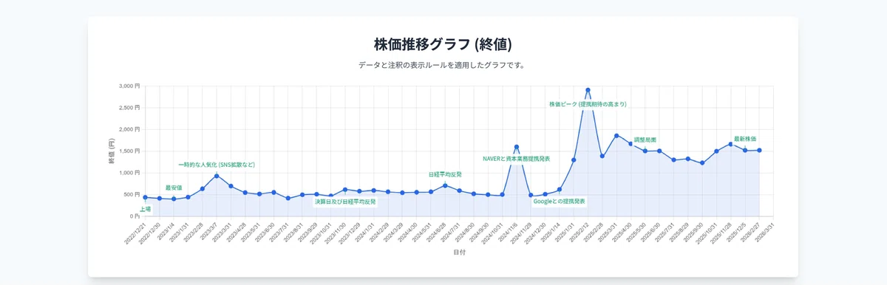Viewport: 887px width, 285px height.
Task: Click the 終値 (円) y-axis title
Action: pyautogui.click(x=112, y=151)
